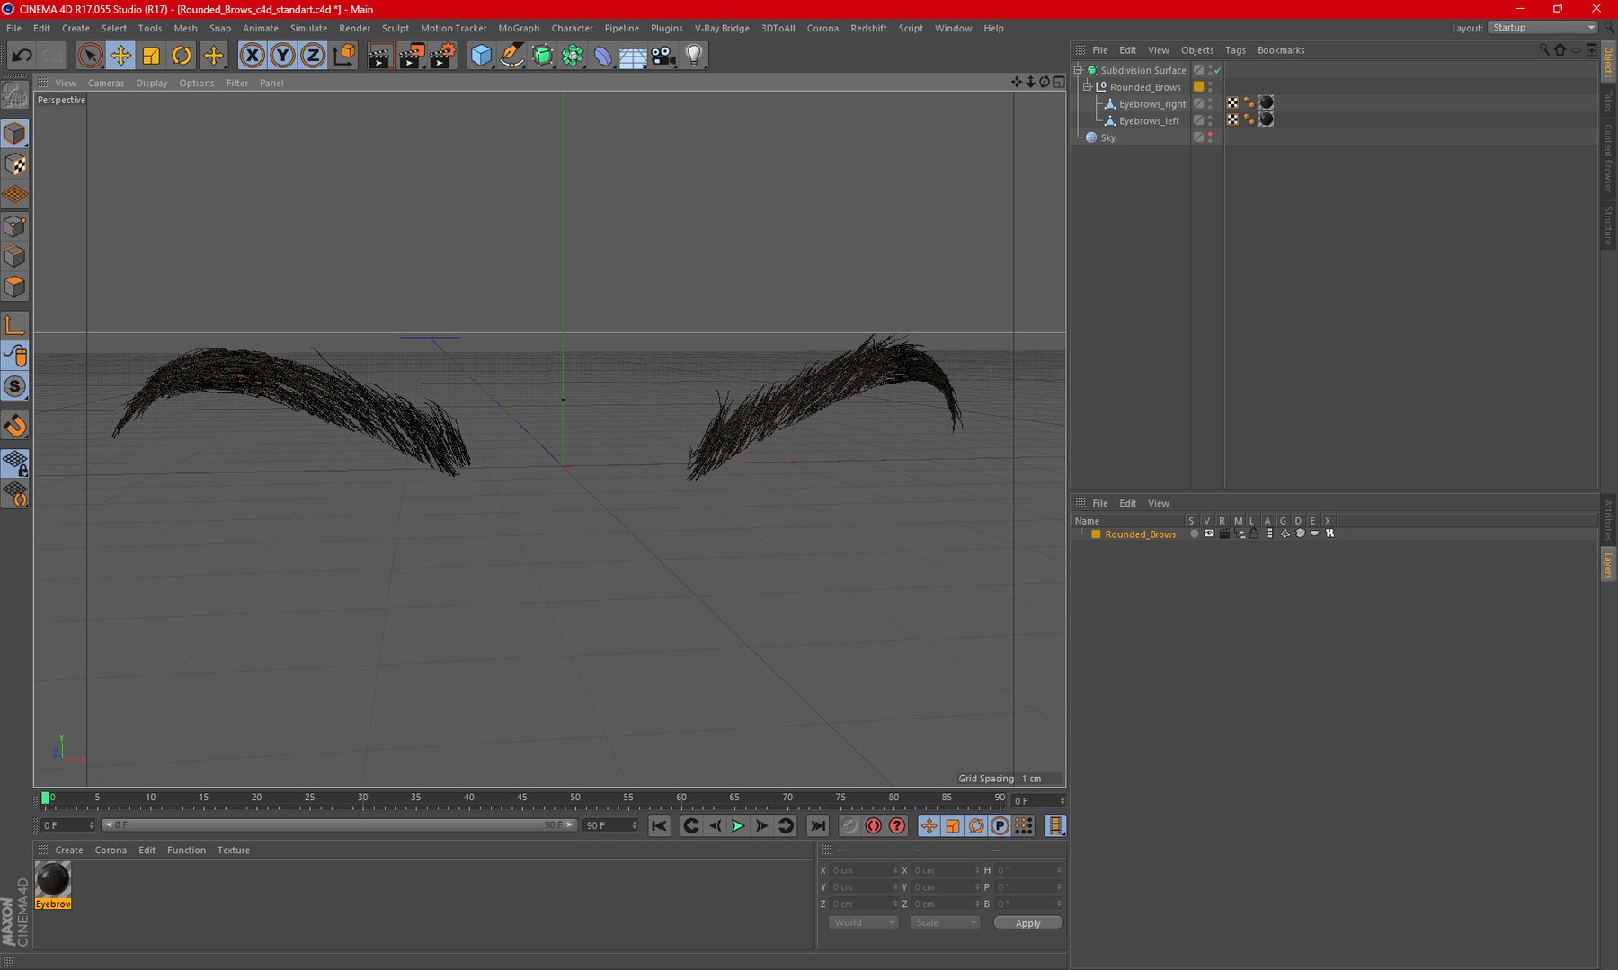
Task: Add a Camera object icon
Action: (663, 56)
